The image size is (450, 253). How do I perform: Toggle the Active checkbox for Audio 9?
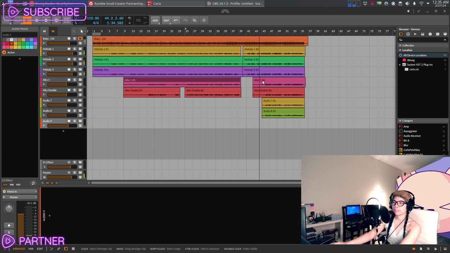point(4,52)
